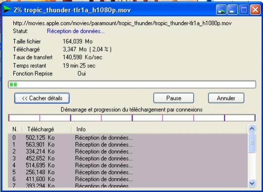Click the connections segmented progress bar
Viewport: 263px width, 192px height.
click(x=132, y=118)
